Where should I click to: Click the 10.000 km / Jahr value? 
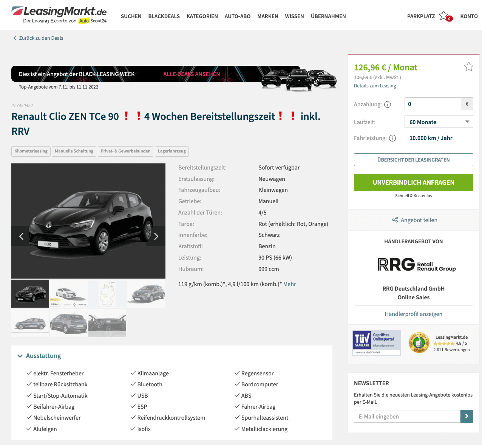(x=431, y=138)
